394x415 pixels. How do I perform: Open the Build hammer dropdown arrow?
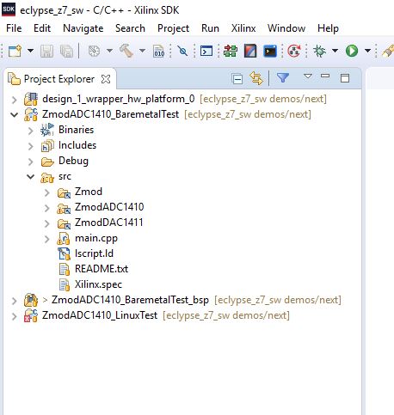point(142,51)
